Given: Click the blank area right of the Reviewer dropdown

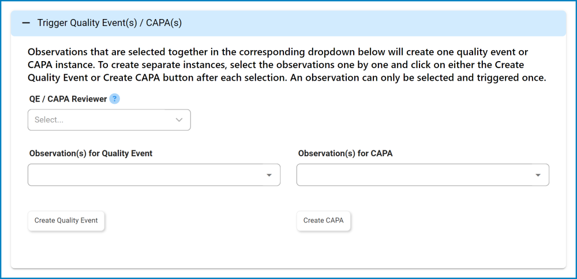Looking at the screenshot, I should (346, 120).
